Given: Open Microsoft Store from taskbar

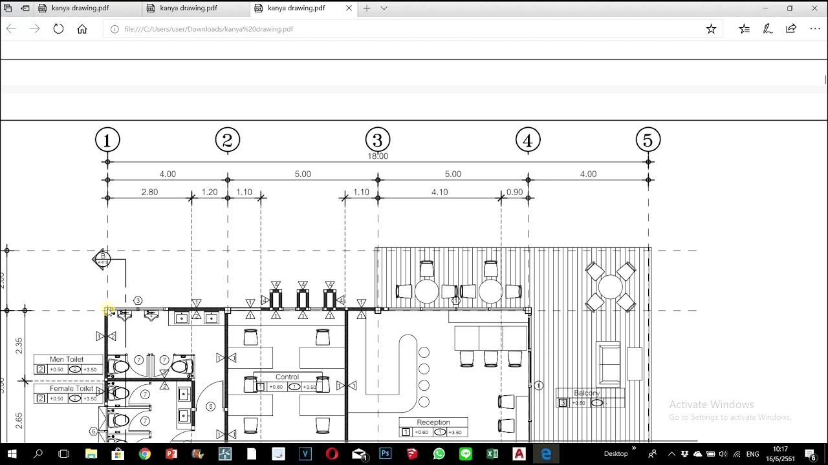Looking at the screenshot, I should [x=118, y=454].
